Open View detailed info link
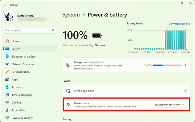 (179, 23)
